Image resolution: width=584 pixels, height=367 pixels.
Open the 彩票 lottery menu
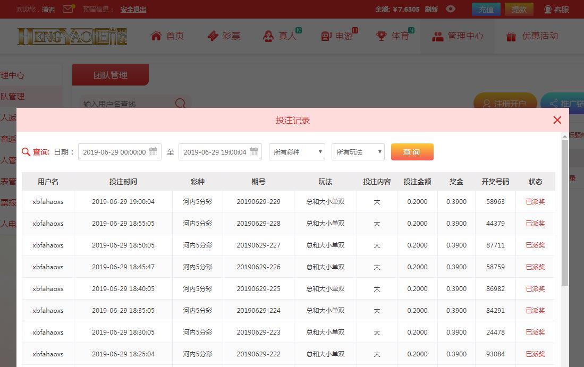224,36
